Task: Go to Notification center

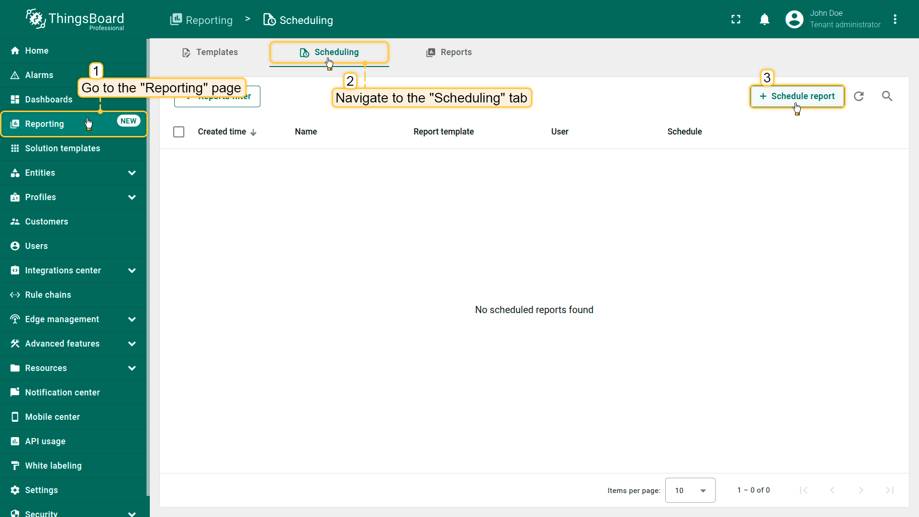Action: point(62,393)
